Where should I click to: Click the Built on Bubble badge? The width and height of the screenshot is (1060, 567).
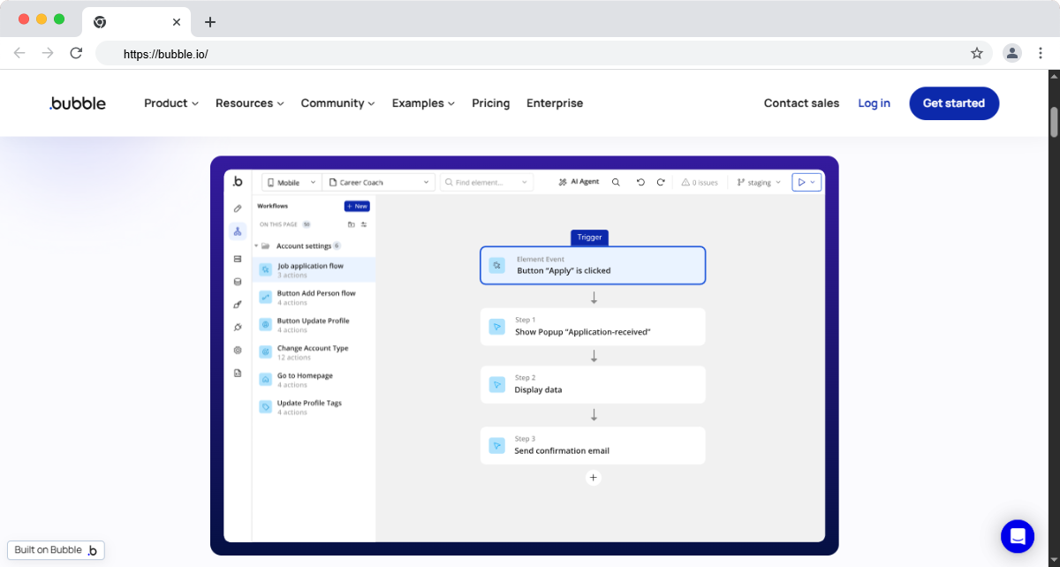tap(56, 550)
